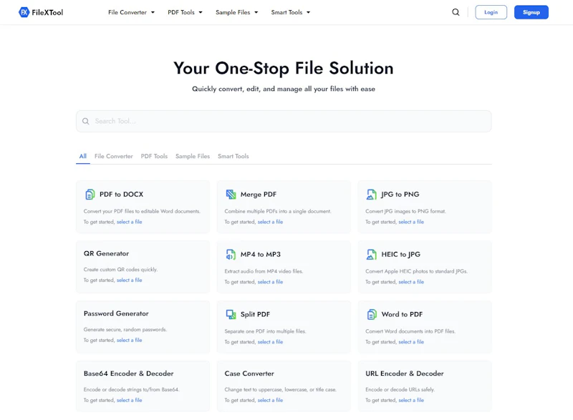Expand the File Converter dropdown menu

pyautogui.click(x=131, y=12)
